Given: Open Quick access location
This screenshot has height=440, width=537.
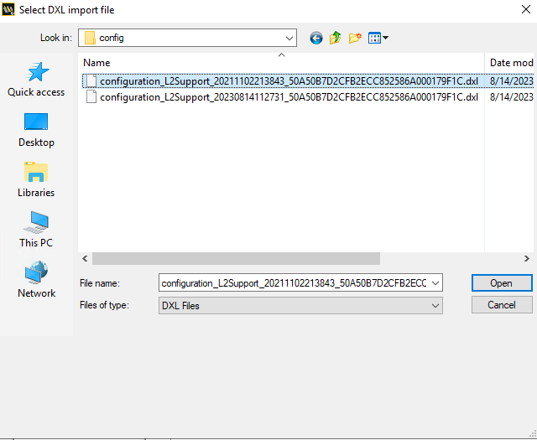Looking at the screenshot, I should pos(36,80).
